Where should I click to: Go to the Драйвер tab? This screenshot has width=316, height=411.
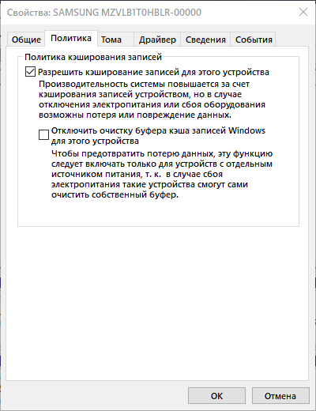[157, 40]
